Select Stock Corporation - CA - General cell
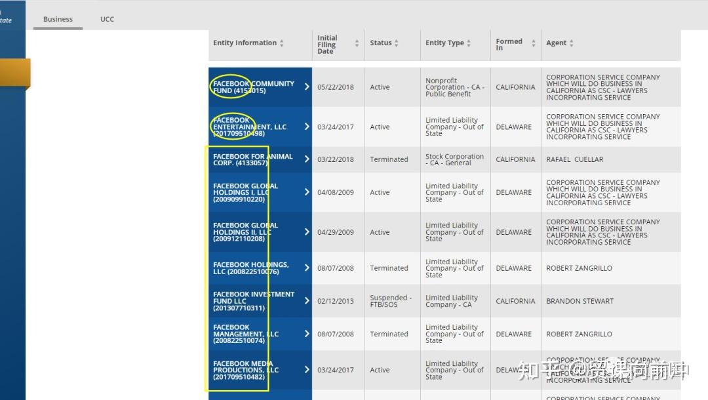708x400 pixels. coord(454,159)
